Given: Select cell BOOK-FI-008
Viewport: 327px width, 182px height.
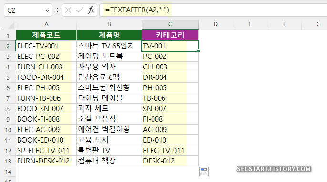Looking at the screenshot, I should click(x=46, y=119).
